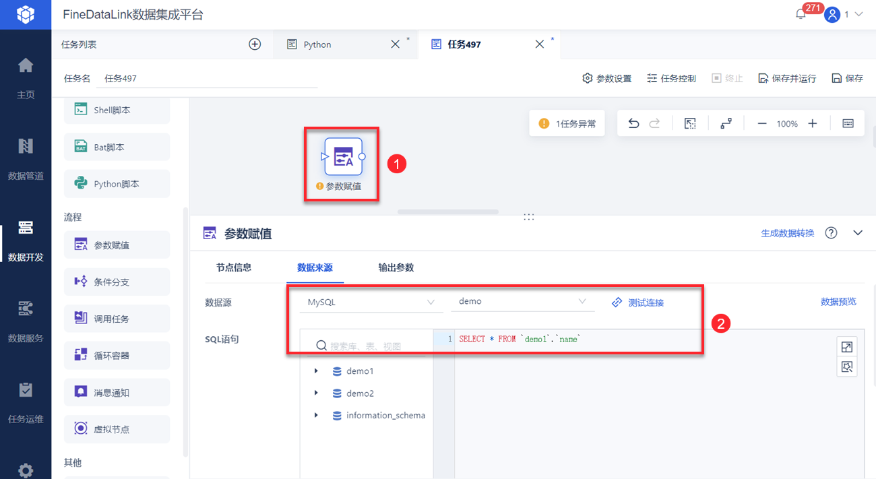This screenshot has height=479, width=876.
Task: Click into the SQL editor statement line
Action: click(519, 339)
